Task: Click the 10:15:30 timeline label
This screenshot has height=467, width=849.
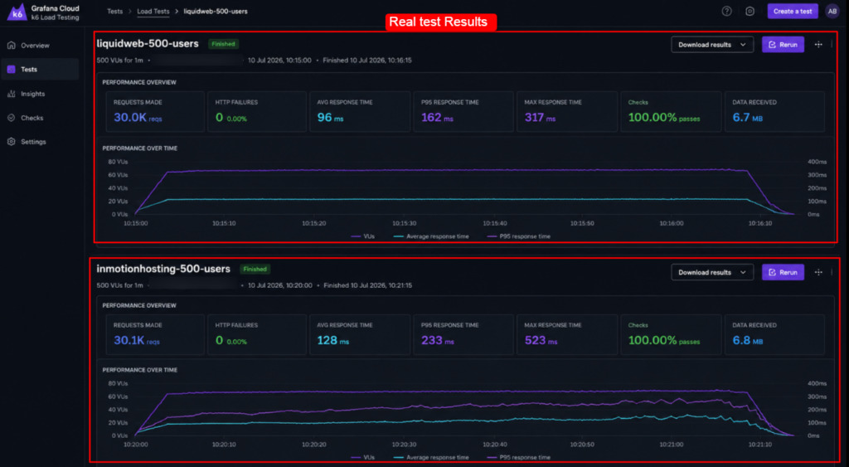Action: [x=405, y=223]
